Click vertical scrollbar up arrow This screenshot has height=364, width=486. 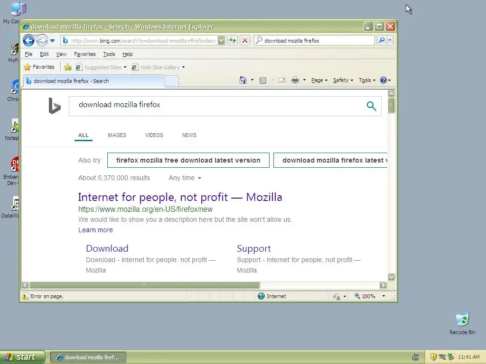391,93
